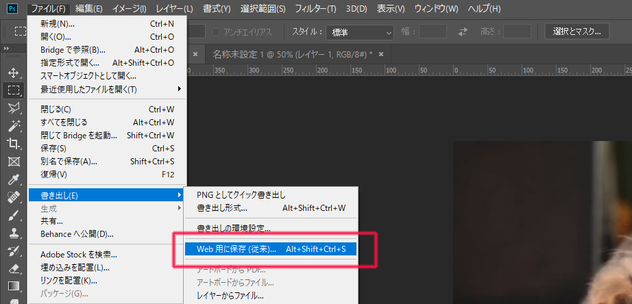The image size is (632, 304).
Task: Expand the 生成 submenu
Action: click(x=107, y=209)
